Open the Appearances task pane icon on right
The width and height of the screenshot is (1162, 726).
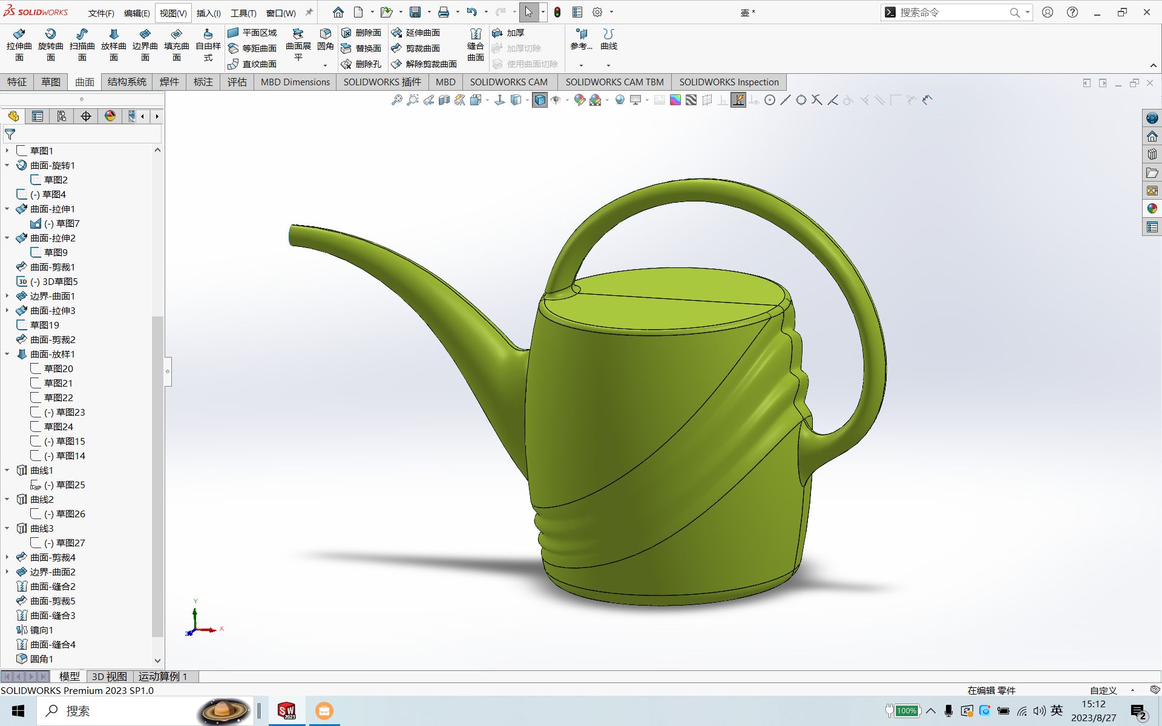coord(1152,209)
